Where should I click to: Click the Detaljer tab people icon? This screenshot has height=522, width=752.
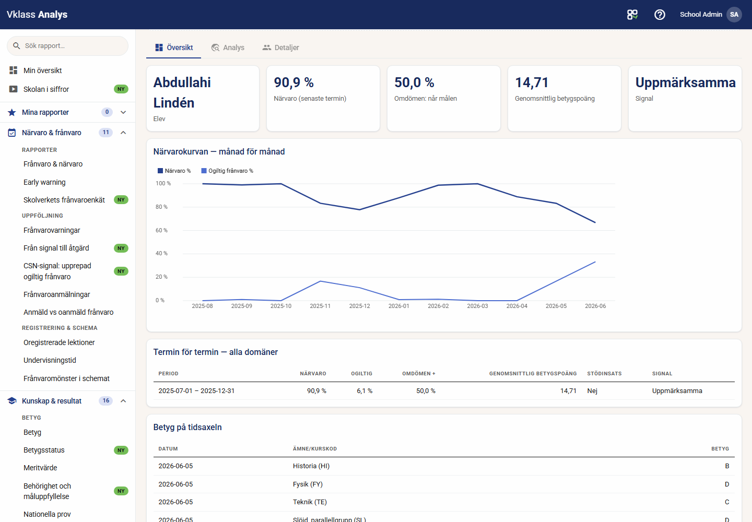(267, 48)
